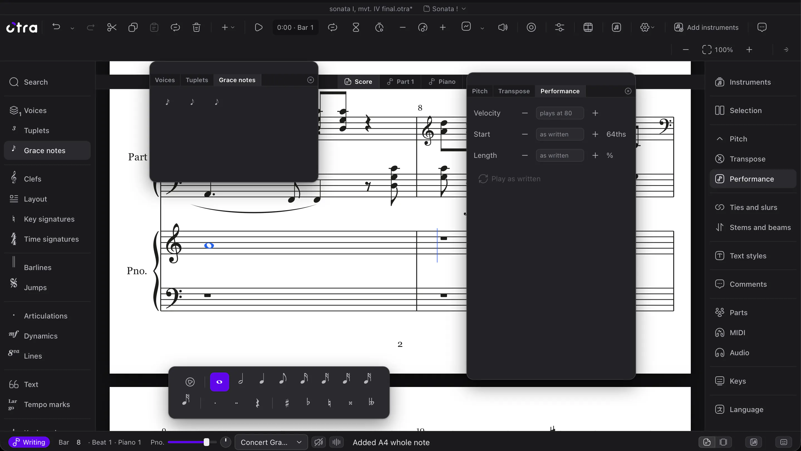Toggle the speaker audio icon in toolbar
801x451 pixels.
[x=503, y=27]
